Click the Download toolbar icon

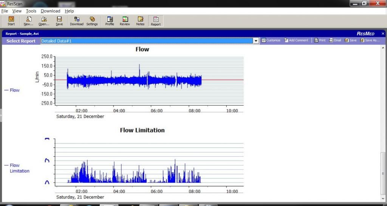(77, 21)
